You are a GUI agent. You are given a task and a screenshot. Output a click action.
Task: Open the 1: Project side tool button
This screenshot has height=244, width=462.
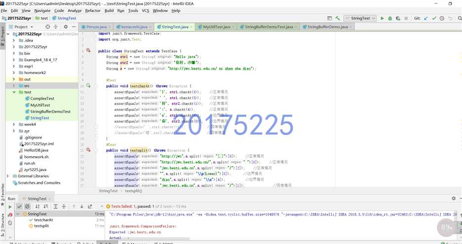2,37
